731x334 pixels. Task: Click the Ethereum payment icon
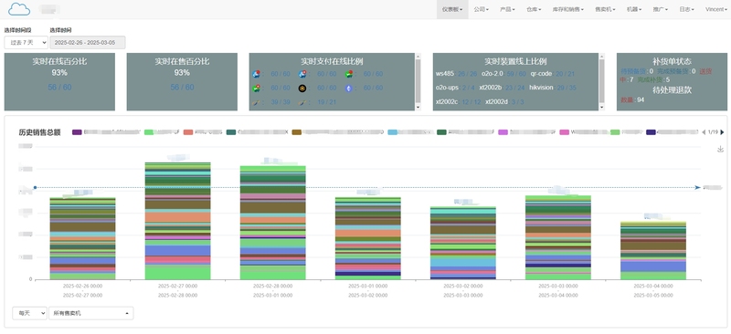(349, 88)
